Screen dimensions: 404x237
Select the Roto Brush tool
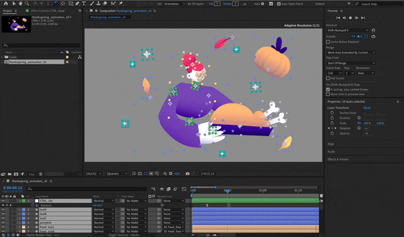click(113, 4)
